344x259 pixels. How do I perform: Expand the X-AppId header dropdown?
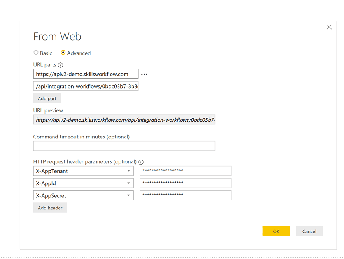click(x=128, y=183)
